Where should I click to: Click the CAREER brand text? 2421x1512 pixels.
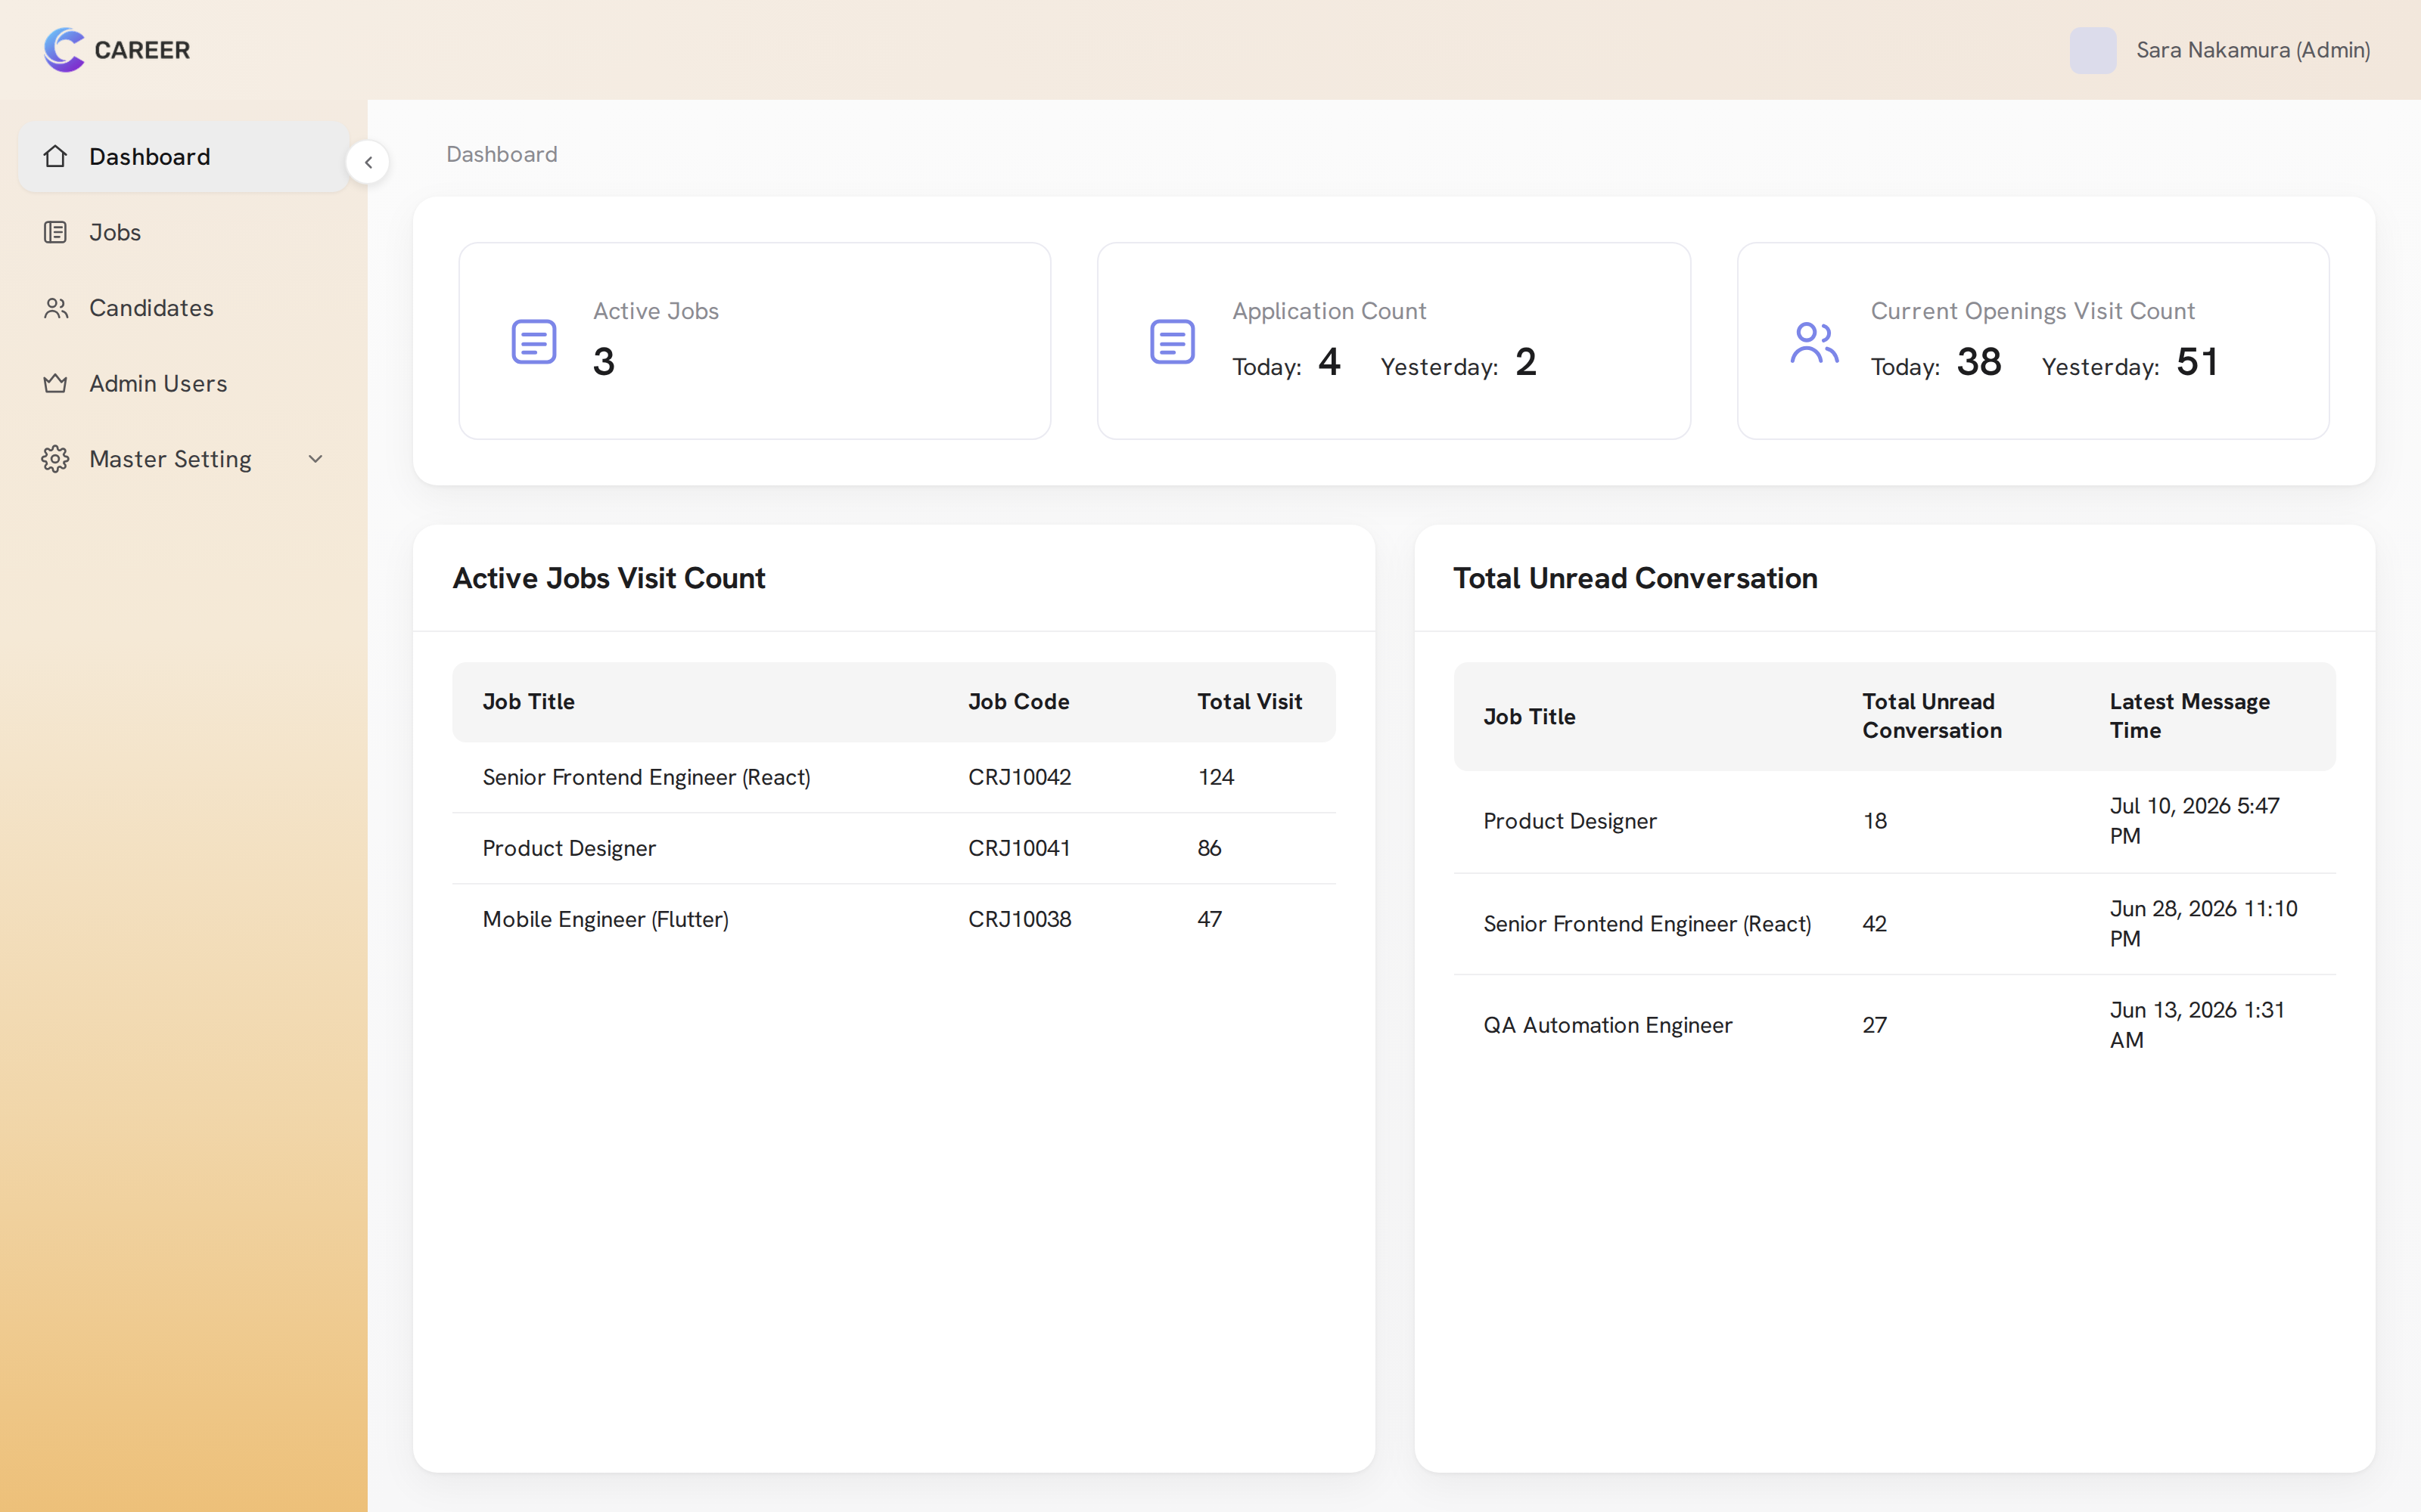pyautogui.click(x=142, y=50)
